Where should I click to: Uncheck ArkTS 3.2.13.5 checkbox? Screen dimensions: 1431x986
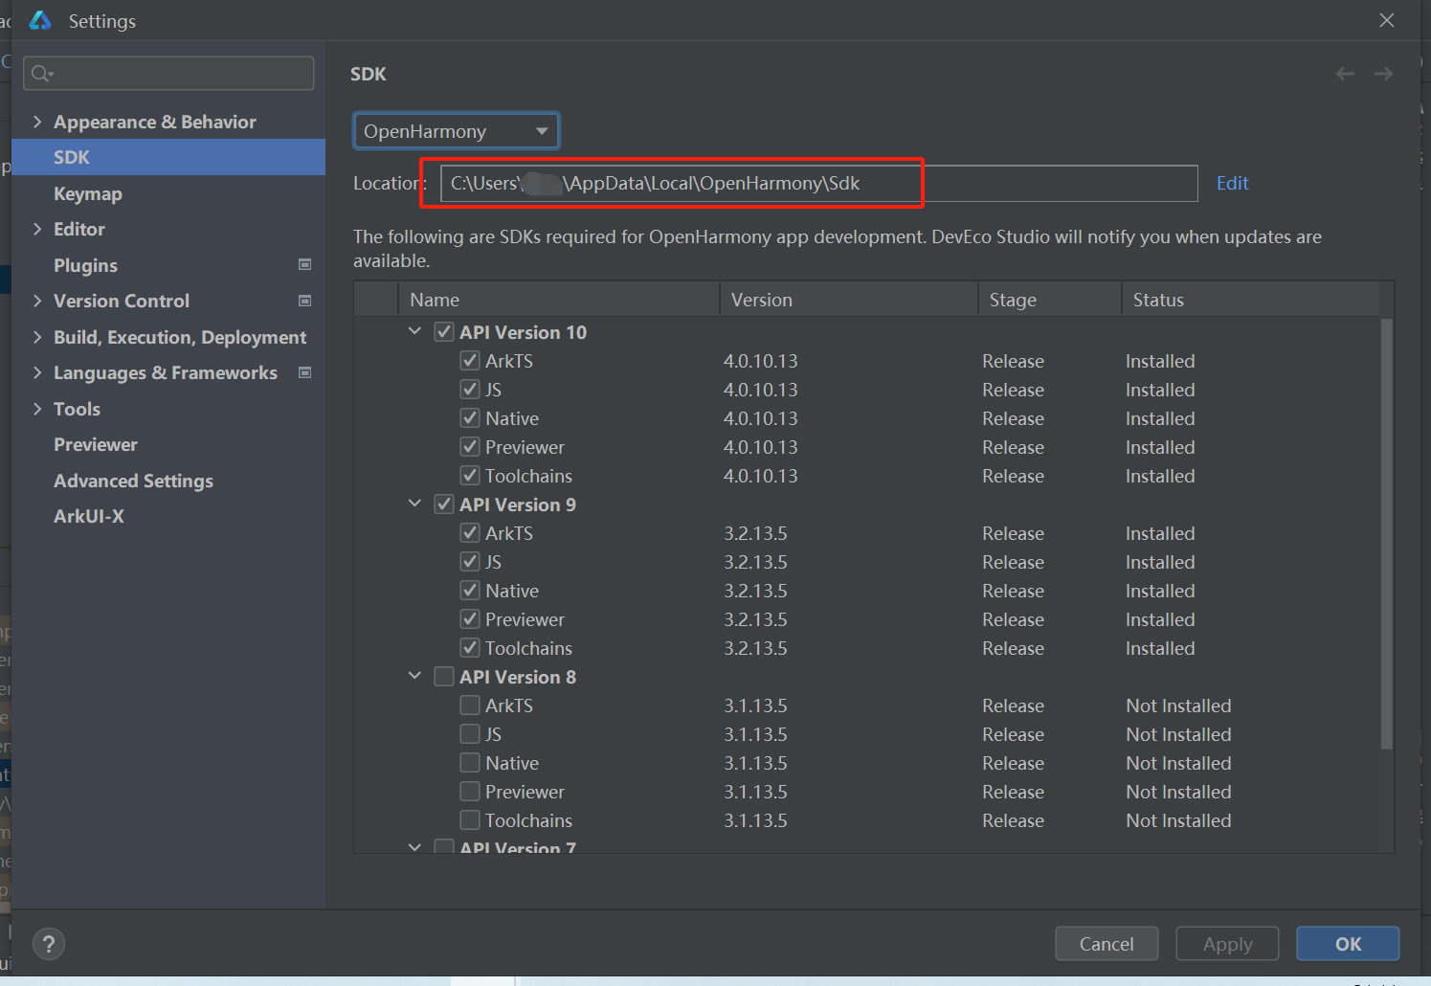pos(470,533)
